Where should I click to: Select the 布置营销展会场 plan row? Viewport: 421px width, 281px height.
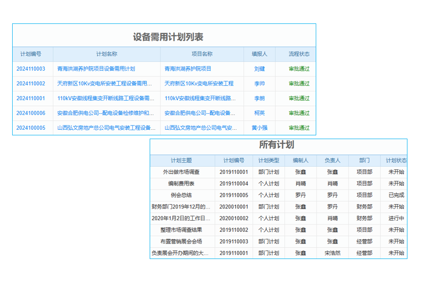click(182, 242)
